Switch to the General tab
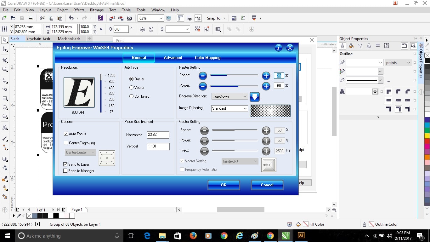The height and width of the screenshot is (242, 430). tap(139, 58)
